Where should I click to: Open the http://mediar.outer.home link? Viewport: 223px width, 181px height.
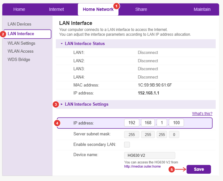142,166
